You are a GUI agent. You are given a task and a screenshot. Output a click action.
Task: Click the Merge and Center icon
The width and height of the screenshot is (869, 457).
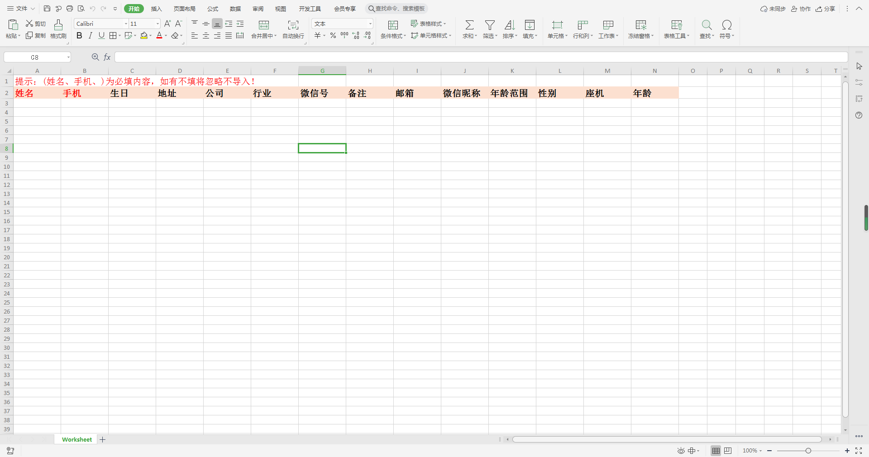pyautogui.click(x=263, y=25)
